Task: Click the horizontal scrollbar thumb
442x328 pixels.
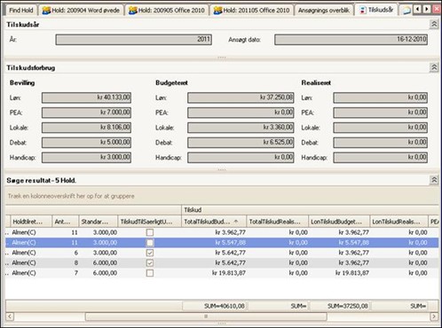Action: (x=206, y=316)
